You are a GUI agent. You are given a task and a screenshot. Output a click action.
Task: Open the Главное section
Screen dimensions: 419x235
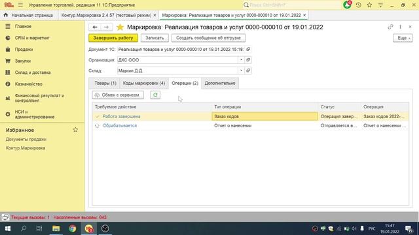[23, 26]
